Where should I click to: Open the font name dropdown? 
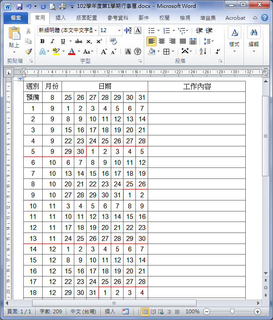pyautogui.click(x=96, y=31)
